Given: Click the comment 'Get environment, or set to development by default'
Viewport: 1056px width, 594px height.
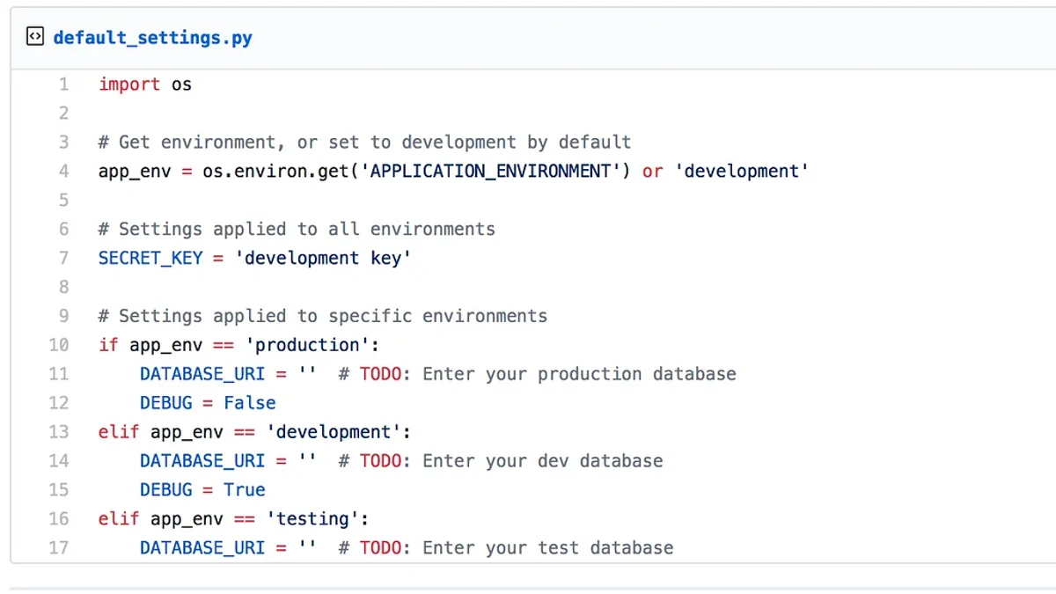Looking at the screenshot, I should [x=365, y=143].
